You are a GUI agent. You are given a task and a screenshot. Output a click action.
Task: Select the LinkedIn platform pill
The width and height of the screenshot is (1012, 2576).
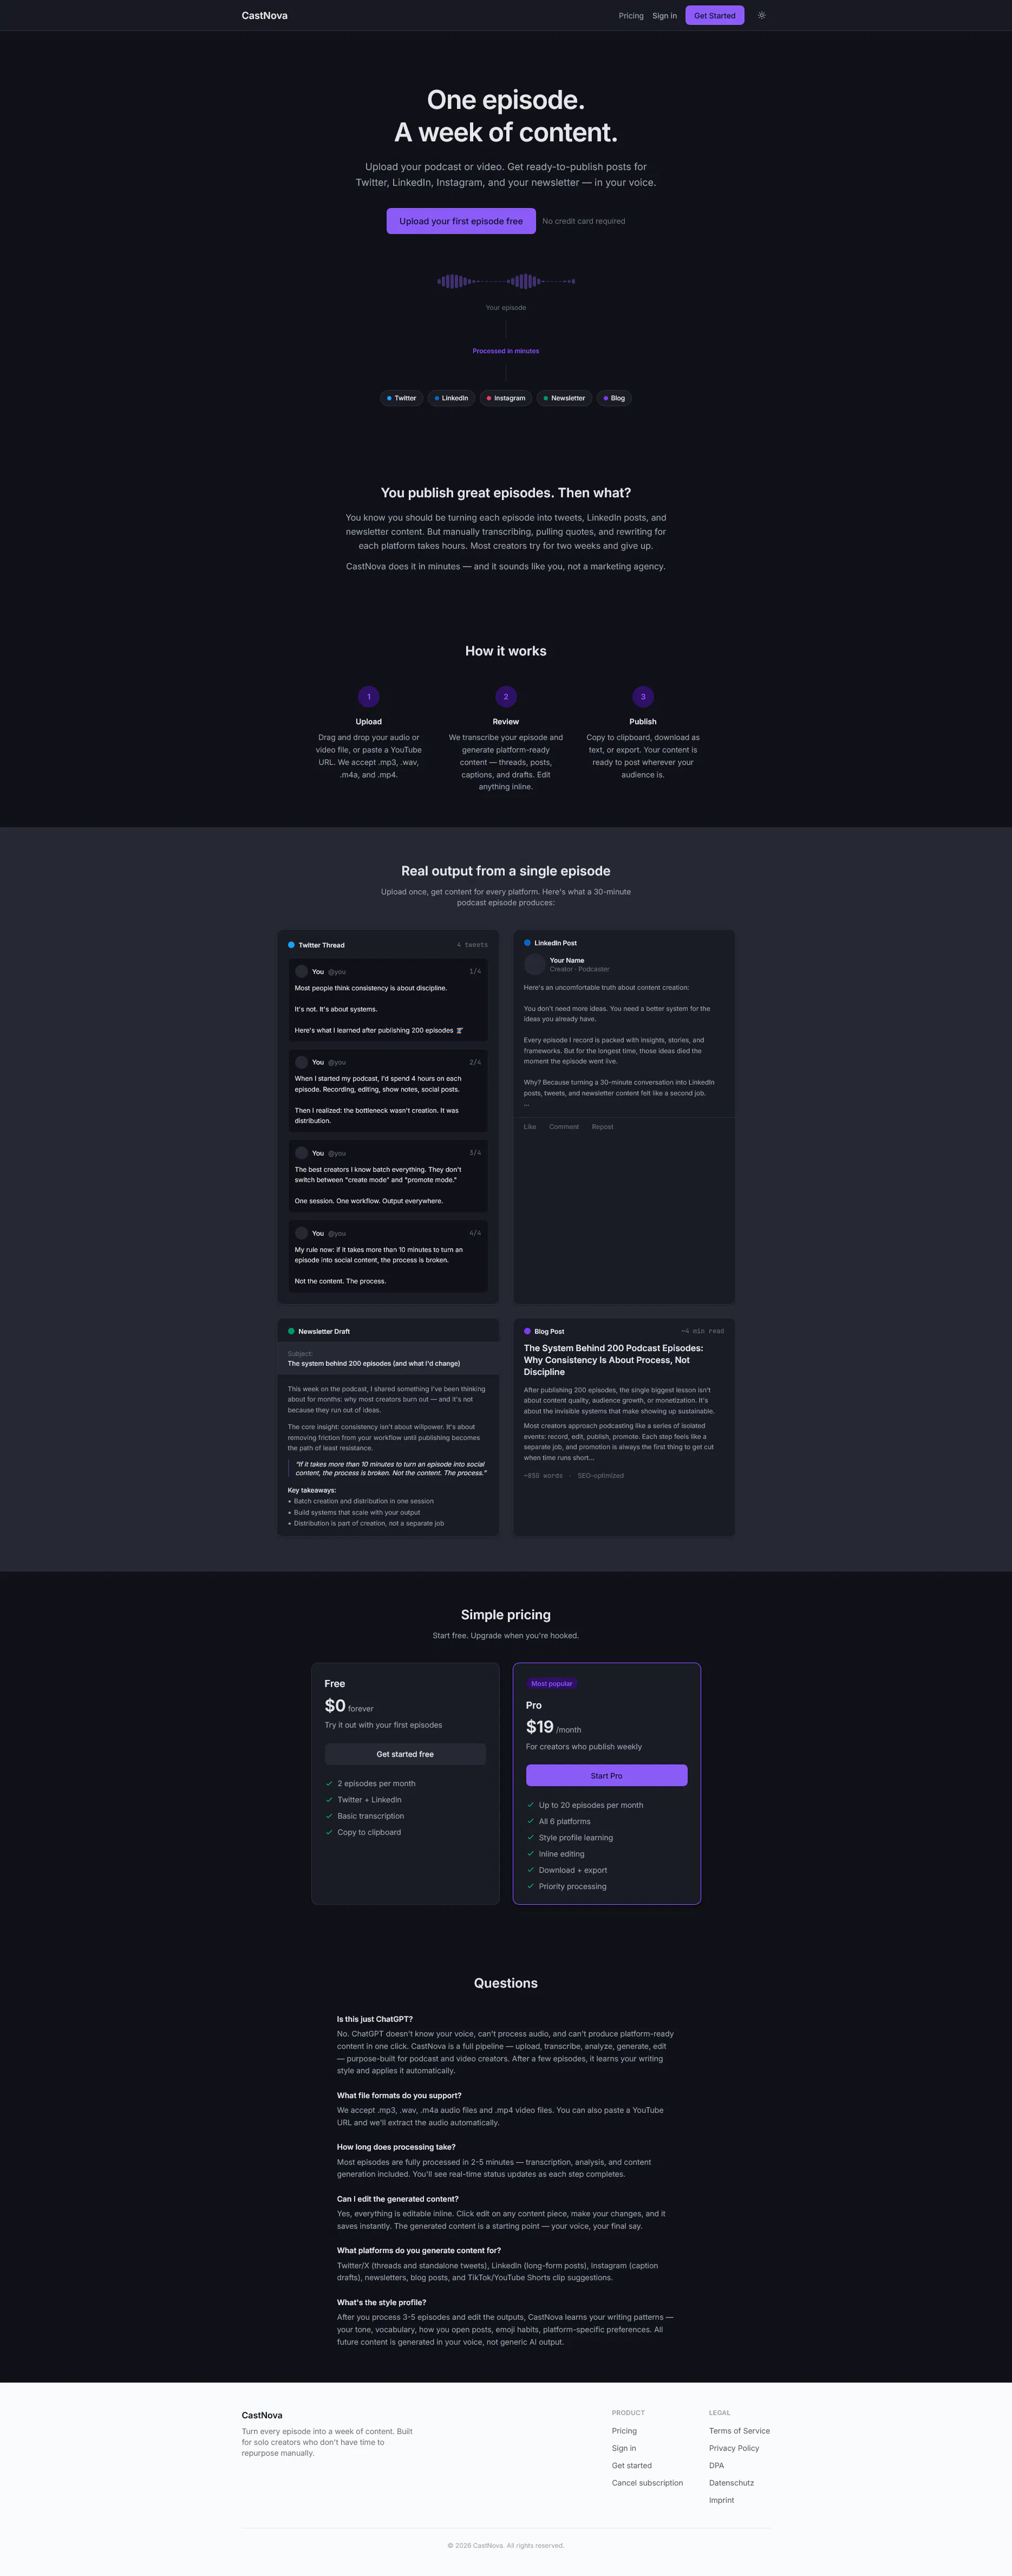coord(452,398)
